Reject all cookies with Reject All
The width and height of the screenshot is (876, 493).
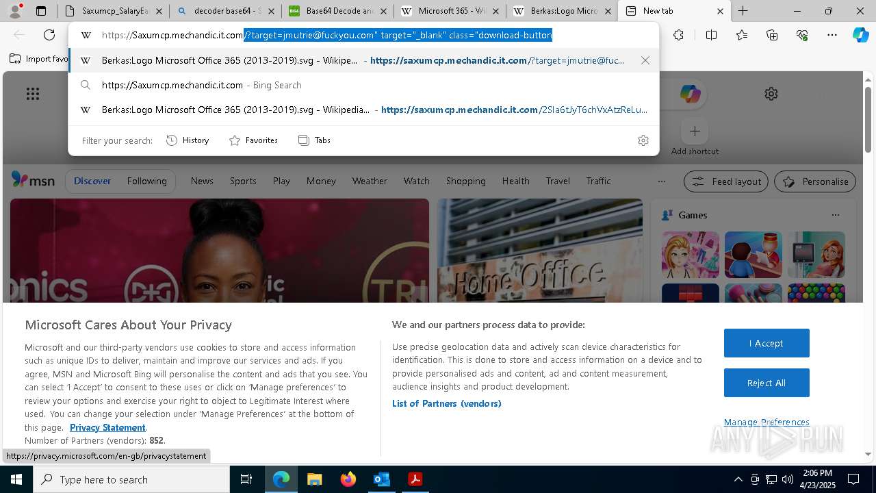coord(766,383)
